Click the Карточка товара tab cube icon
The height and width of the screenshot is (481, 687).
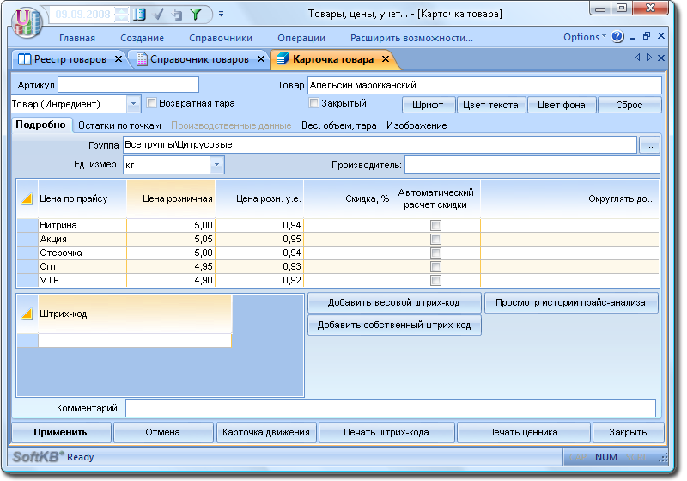(283, 58)
